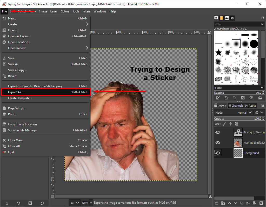Screen dimensions: 266x207
Task: Delete the selected layer
Action: click(x=261, y=203)
